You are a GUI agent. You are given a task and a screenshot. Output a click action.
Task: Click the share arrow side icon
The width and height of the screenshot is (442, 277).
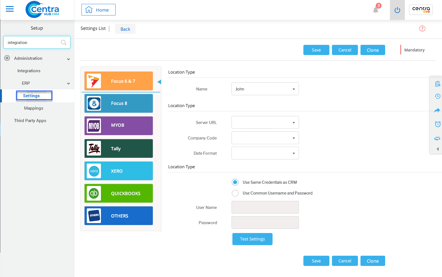[437, 110]
